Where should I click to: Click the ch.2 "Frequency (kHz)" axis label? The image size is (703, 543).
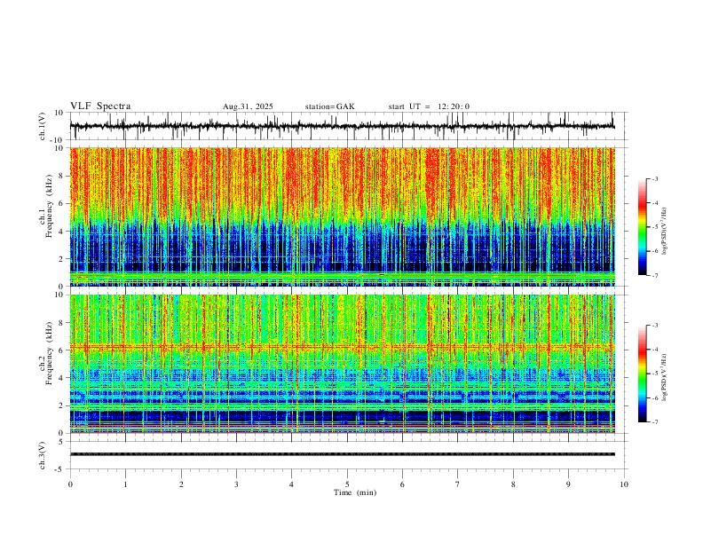tap(49, 352)
